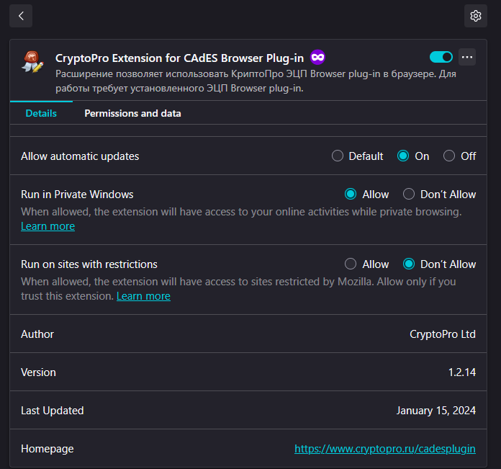501x469 pixels.
Task: Click the extension name heading
Action: point(180,58)
